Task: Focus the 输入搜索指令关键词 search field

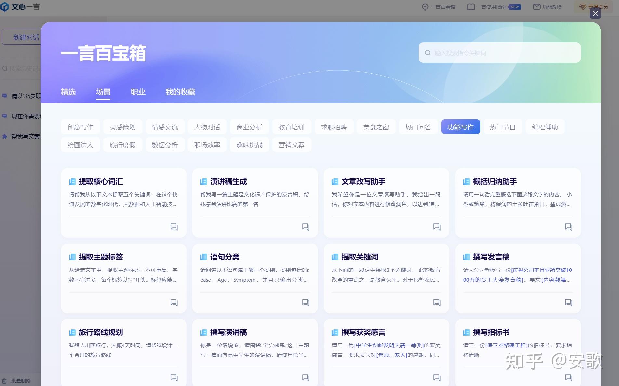Action: point(499,53)
